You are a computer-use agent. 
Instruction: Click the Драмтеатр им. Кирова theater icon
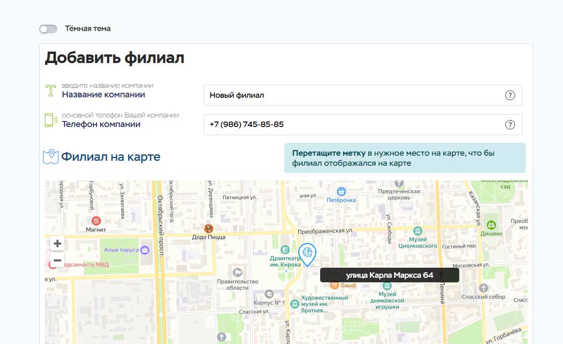tap(285, 249)
